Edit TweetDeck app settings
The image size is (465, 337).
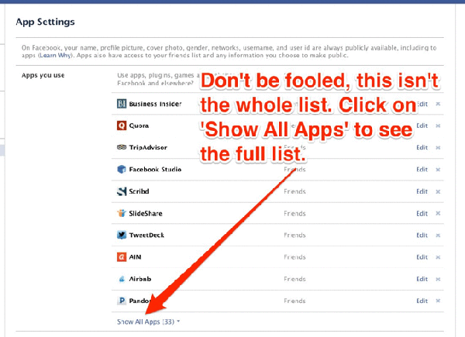click(x=422, y=235)
